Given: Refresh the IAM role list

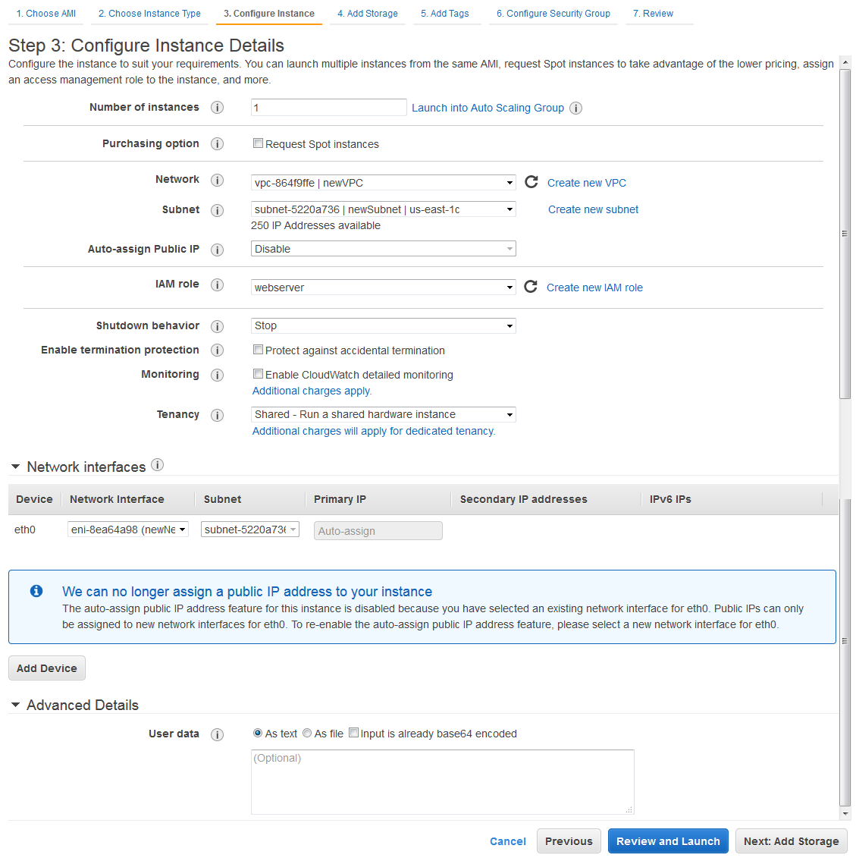Looking at the screenshot, I should 531,287.
